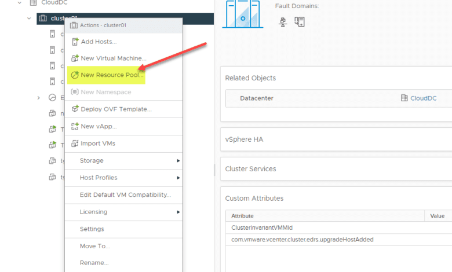Open the CloudDC datacenter link
The height and width of the screenshot is (272, 452).
423,98
